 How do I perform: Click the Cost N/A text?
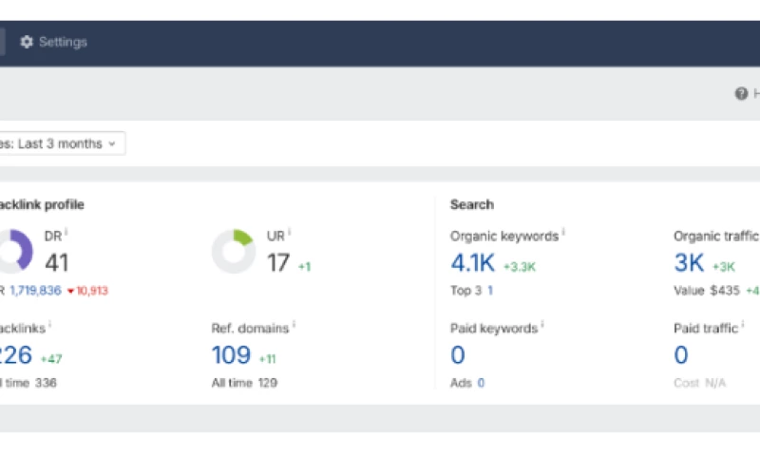[700, 383]
